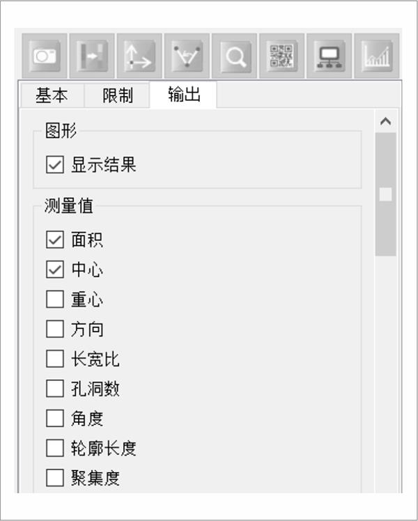
Task: Click the vertical scrollbar thumb
Action: [385, 194]
